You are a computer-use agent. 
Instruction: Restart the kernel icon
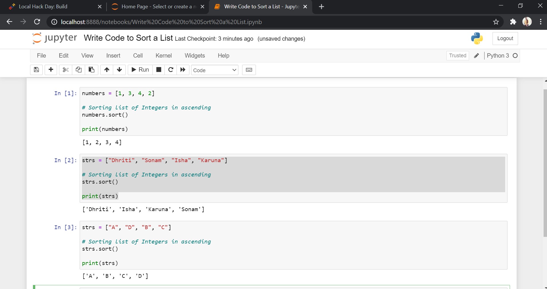tap(171, 70)
